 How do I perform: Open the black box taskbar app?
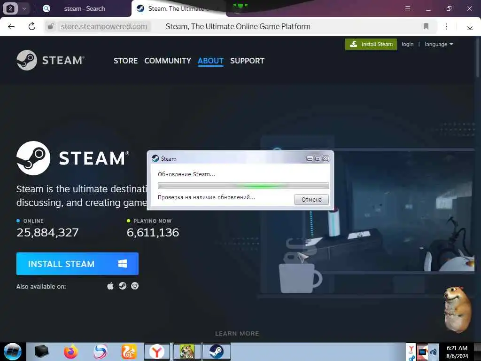pos(41,352)
